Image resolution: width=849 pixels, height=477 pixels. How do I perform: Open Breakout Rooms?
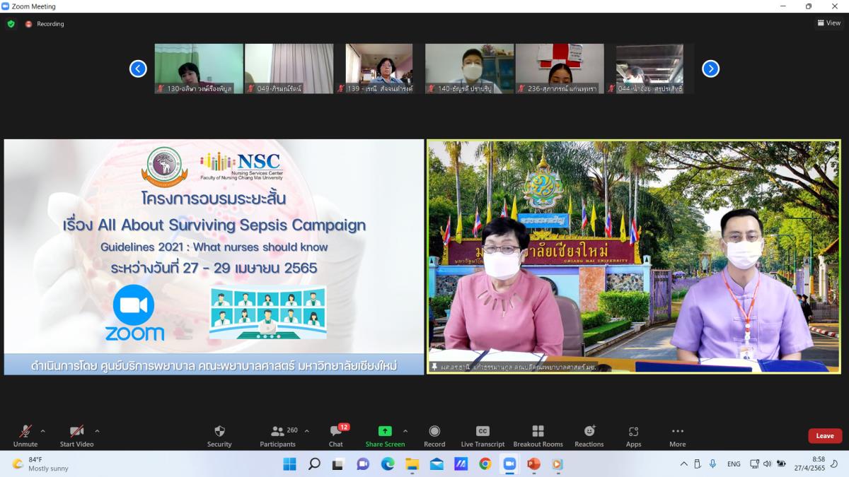click(538, 435)
